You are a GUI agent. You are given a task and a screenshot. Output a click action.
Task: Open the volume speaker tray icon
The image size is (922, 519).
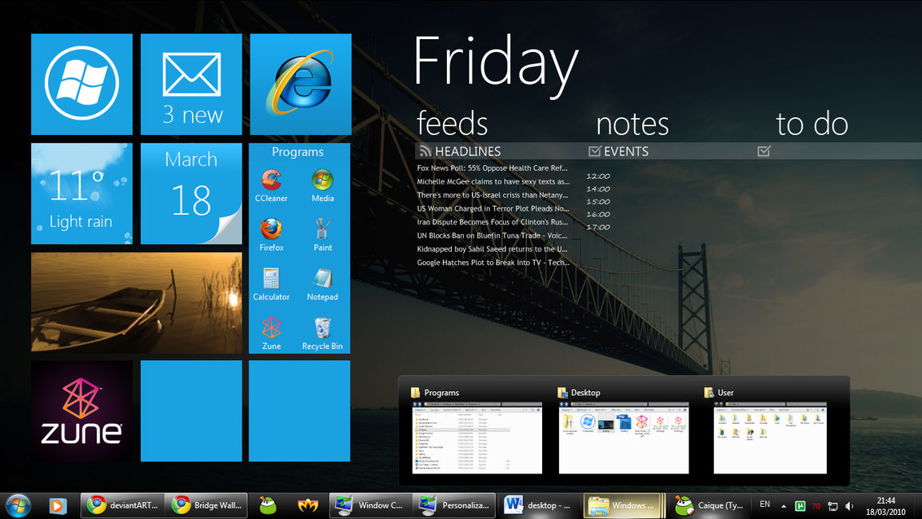click(849, 505)
